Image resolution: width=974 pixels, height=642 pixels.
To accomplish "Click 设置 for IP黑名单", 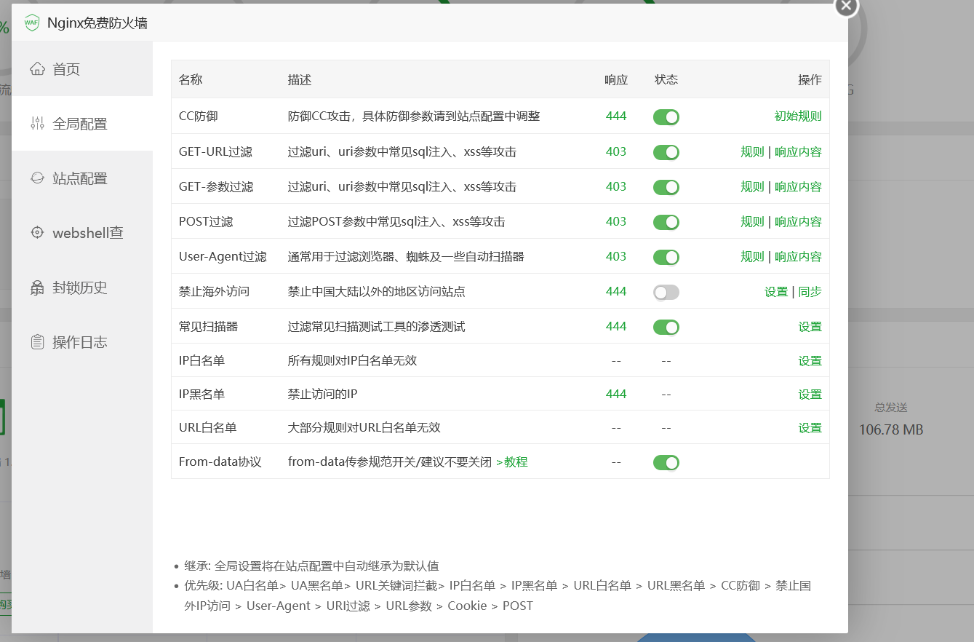I will coord(810,394).
